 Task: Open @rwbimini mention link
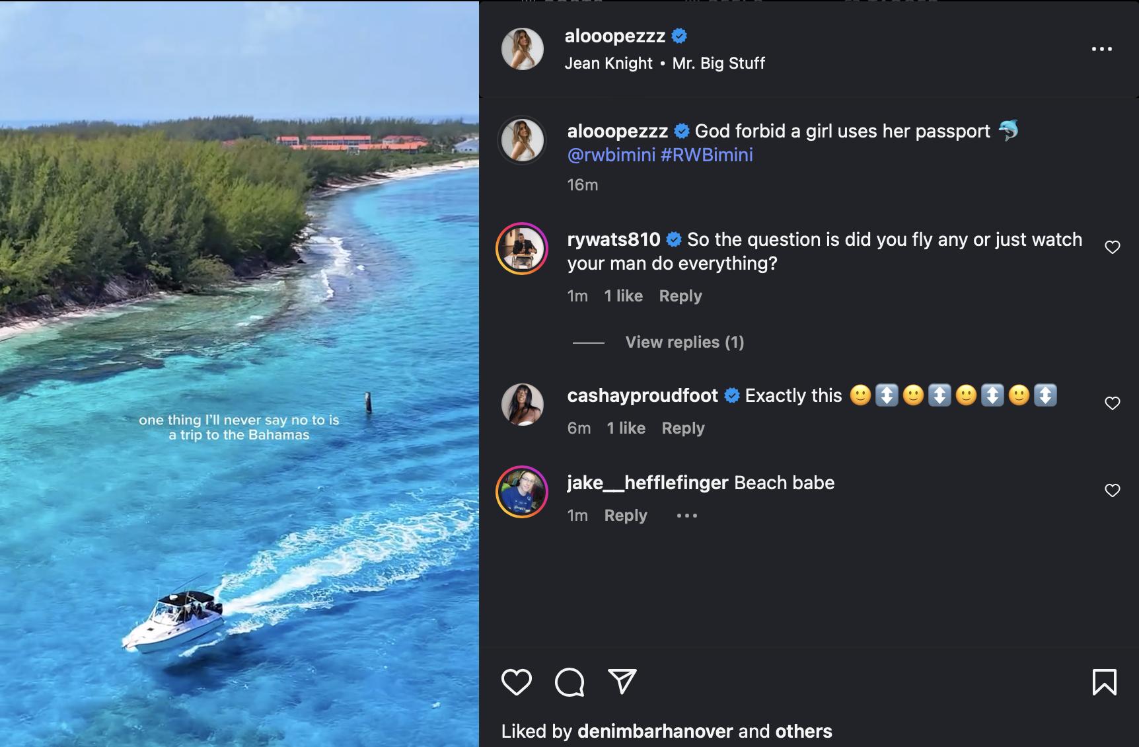pyautogui.click(x=611, y=155)
